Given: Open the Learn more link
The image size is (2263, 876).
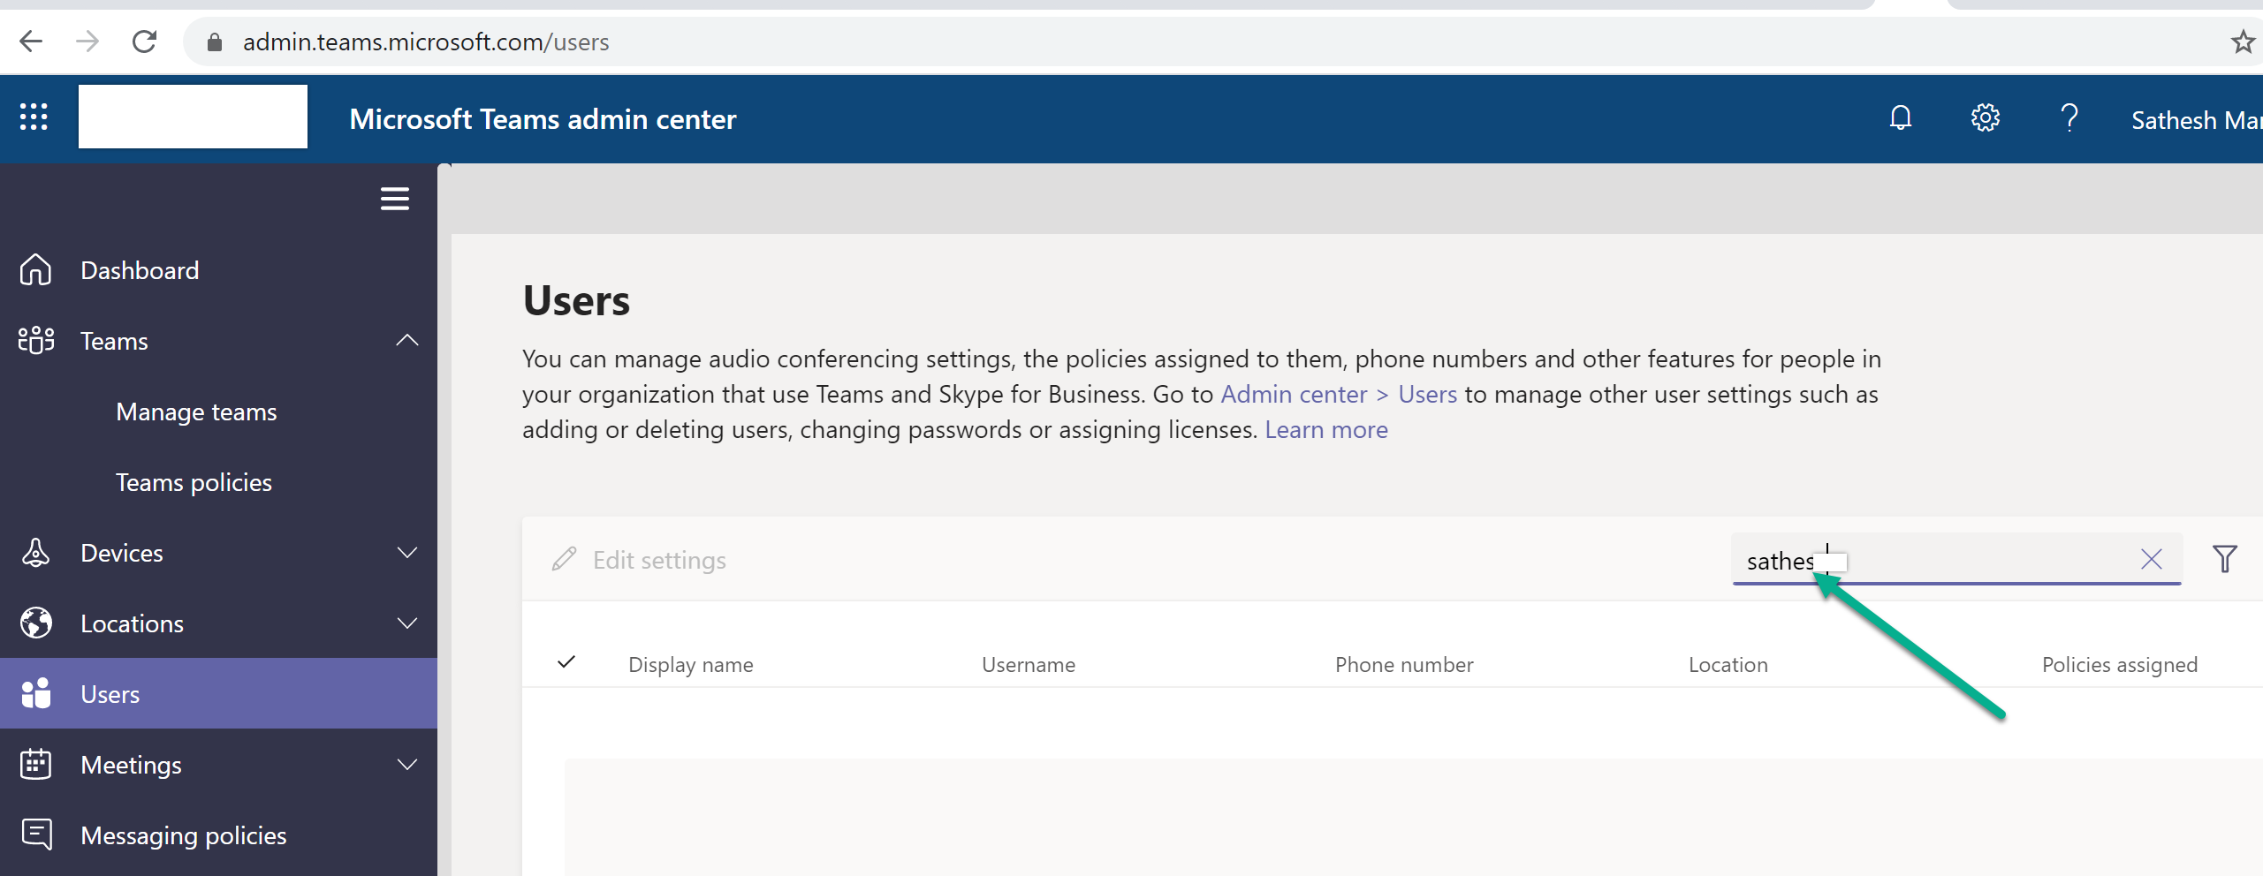Looking at the screenshot, I should (x=1326, y=429).
